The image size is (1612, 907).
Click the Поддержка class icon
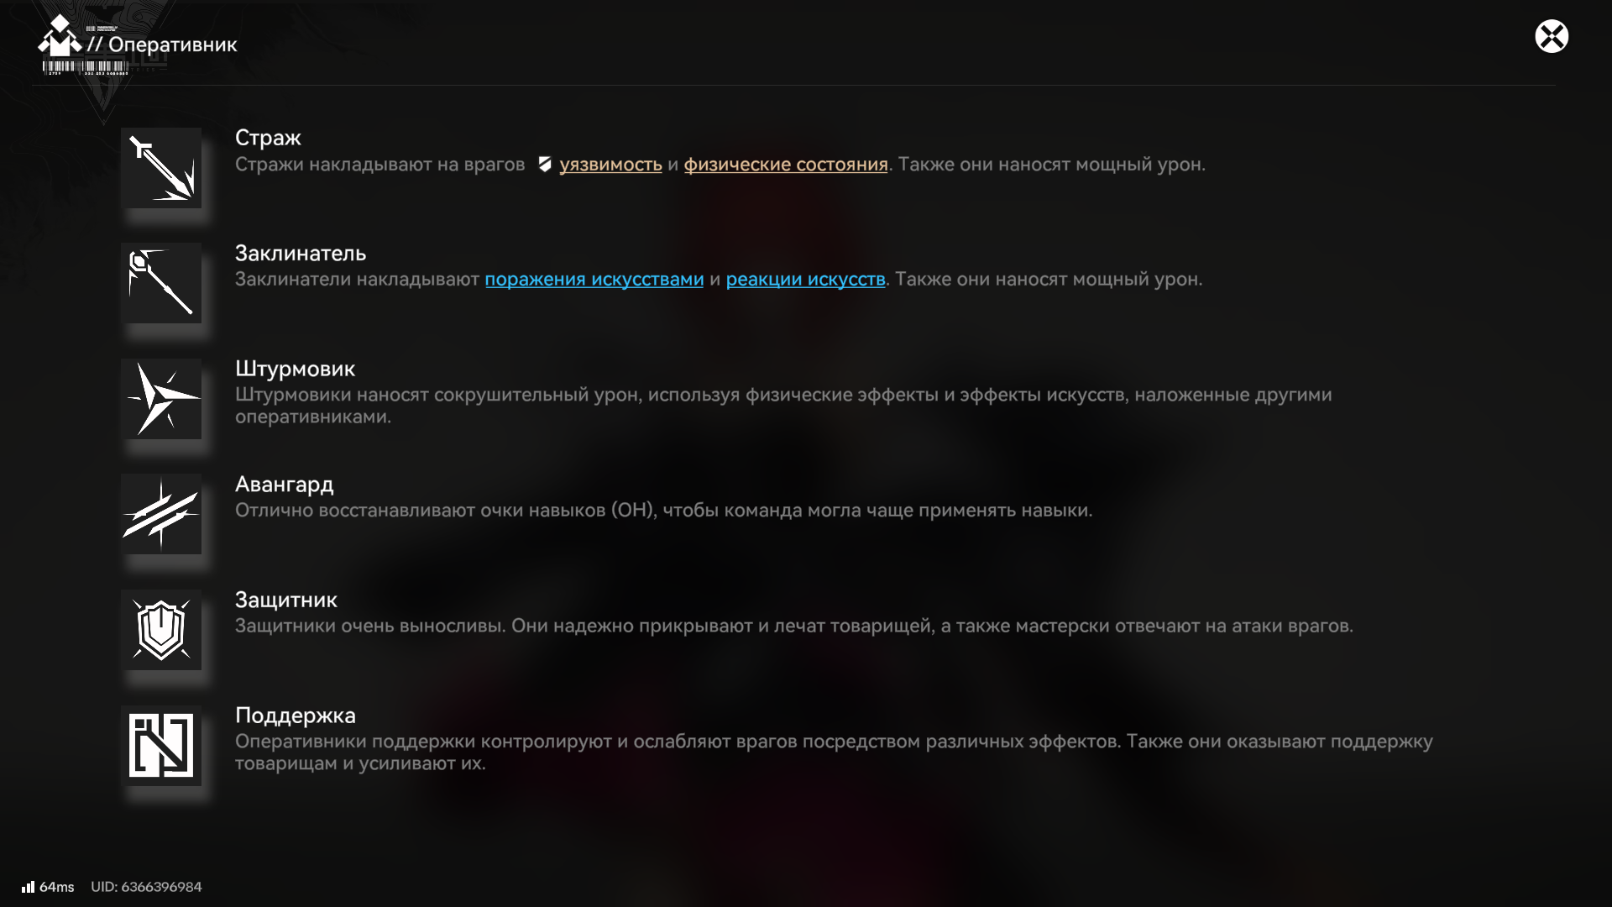point(161,746)
